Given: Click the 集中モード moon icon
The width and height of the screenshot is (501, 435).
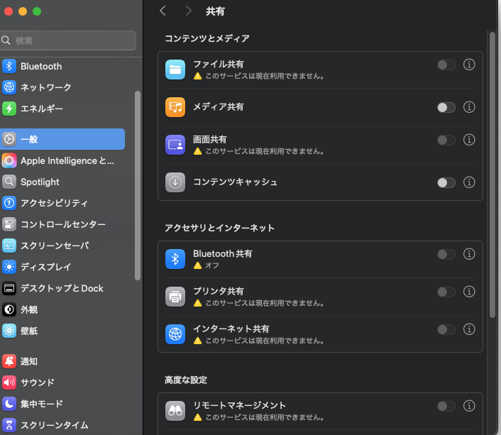Looking at the screenshot, I should pos(9,404).
